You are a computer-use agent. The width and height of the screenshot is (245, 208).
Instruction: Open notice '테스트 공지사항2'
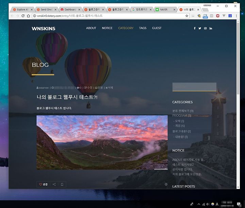pos(183,164)
